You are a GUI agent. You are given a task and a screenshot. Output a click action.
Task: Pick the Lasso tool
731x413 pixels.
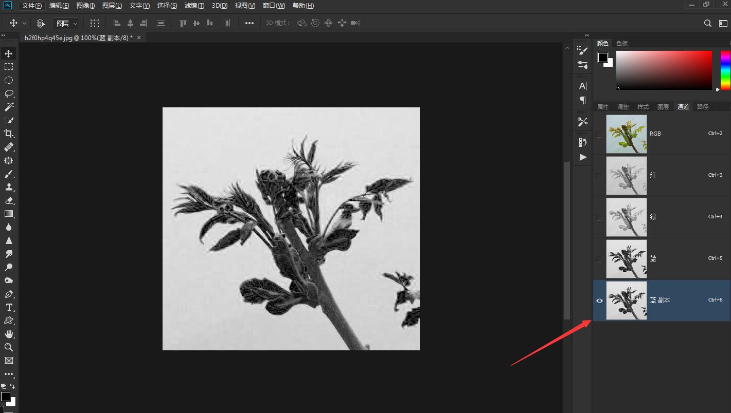[x=9, y=93]
